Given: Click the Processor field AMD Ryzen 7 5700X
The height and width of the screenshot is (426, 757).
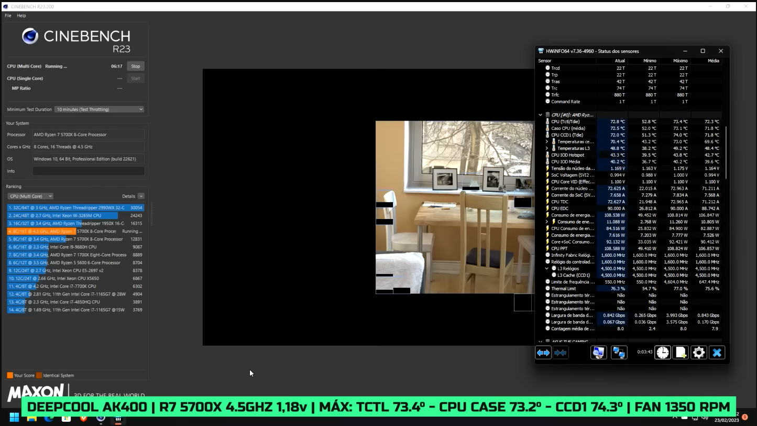Looking at the screenshot, I should pos(89,135).
